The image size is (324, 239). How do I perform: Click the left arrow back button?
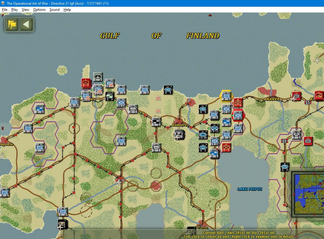(x=27, y=25)
